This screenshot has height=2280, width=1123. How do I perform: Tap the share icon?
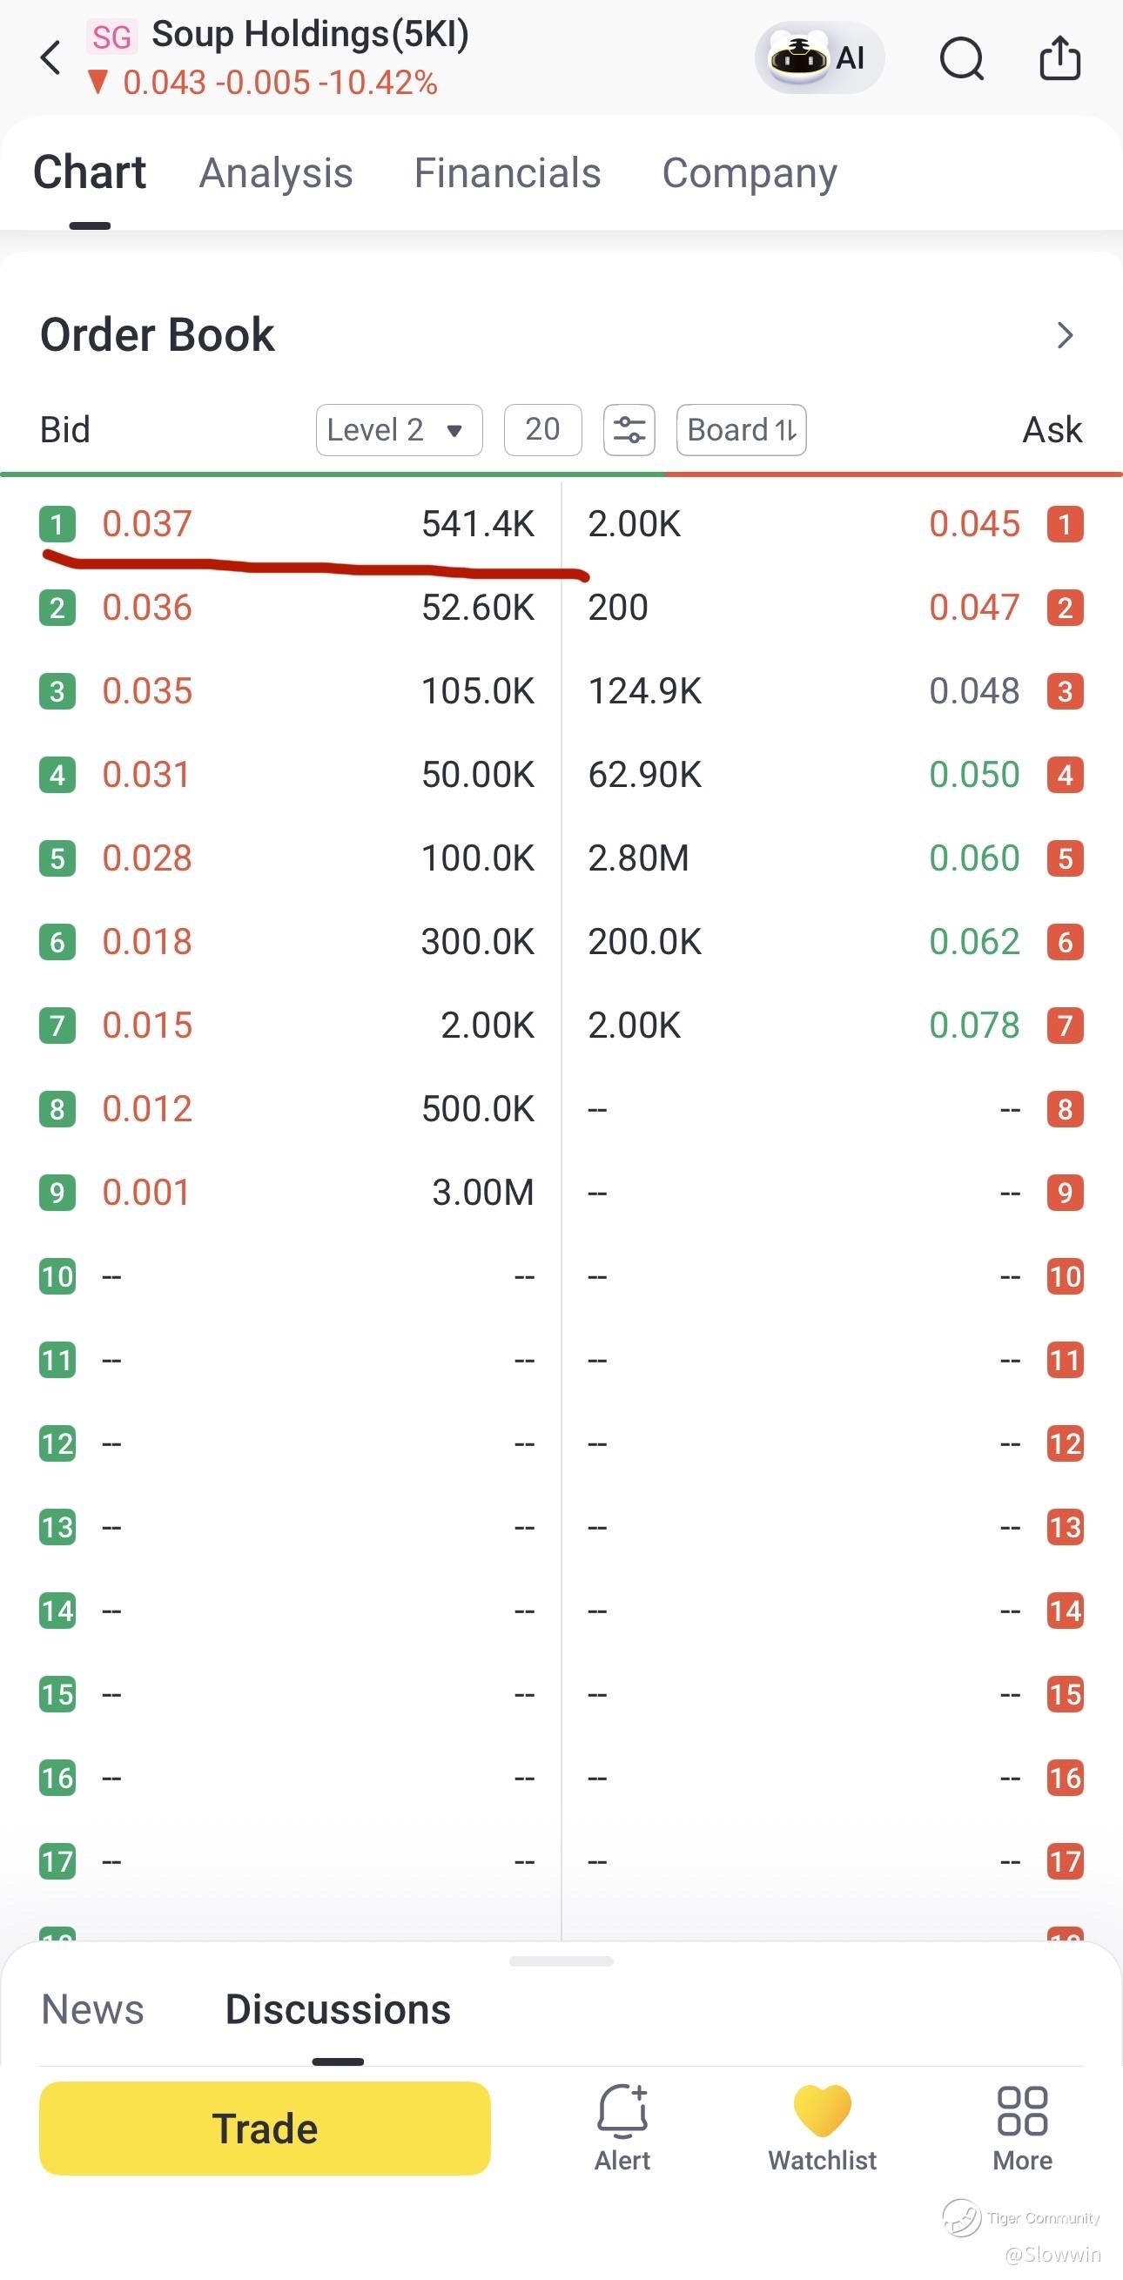pos(1059,58)
